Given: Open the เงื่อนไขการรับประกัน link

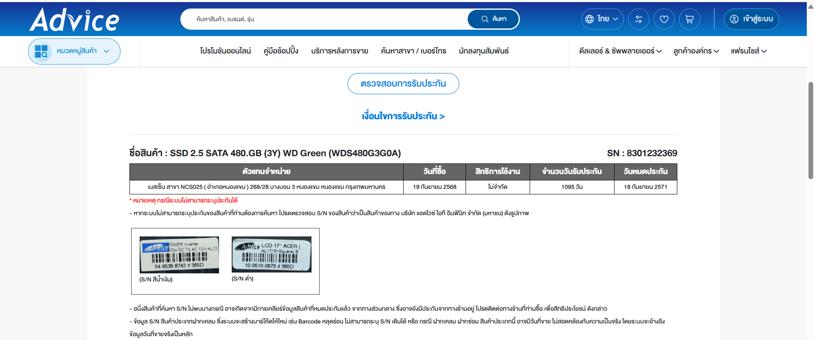Looking at the screenshot, I should 403,116.
